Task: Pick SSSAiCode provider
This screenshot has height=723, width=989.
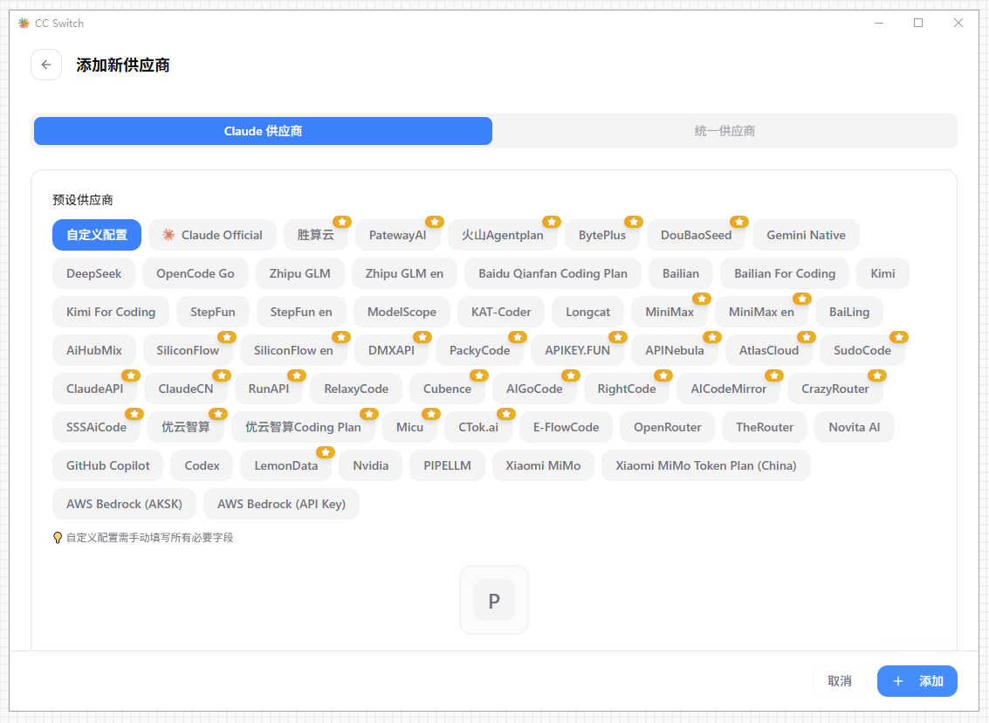Action: tap(97, 427)
